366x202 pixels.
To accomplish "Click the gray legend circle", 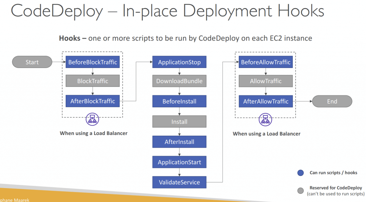I will [x=301, y=191].
